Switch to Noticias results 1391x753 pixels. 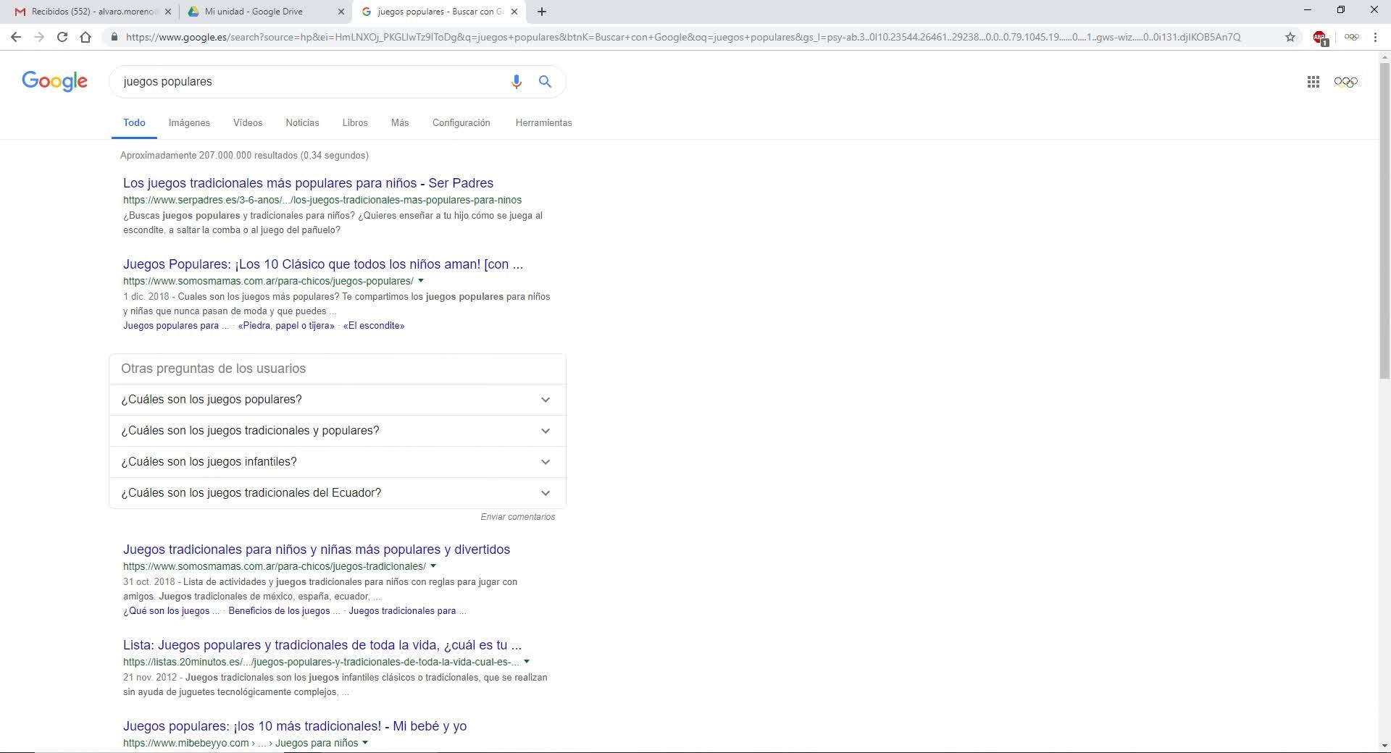coord(302,123)
